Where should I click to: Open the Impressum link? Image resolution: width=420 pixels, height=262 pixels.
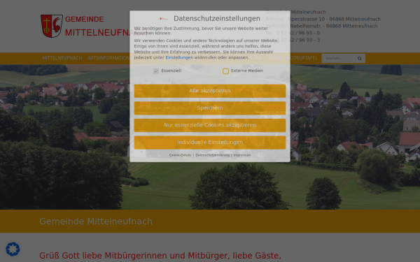[x=242, y=155]
